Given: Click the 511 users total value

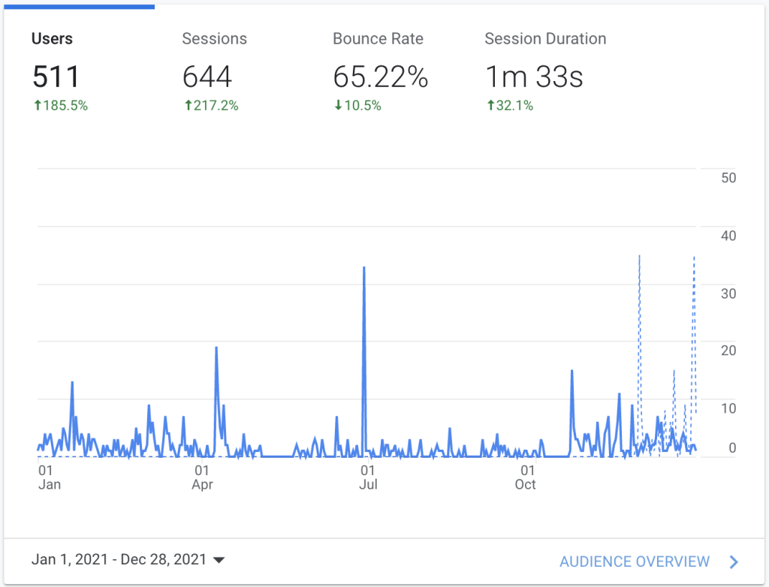Looking at the screenshot, I should pyautogui.click(x=56, y=77).
